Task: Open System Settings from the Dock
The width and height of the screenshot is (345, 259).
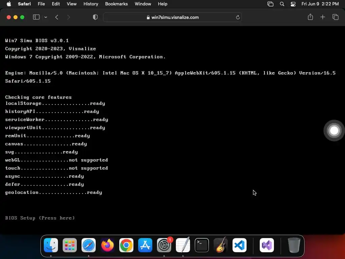Action: pyautogui.click(x=164, y=245)
